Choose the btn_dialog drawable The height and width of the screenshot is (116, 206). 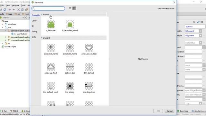click(70, 88)
